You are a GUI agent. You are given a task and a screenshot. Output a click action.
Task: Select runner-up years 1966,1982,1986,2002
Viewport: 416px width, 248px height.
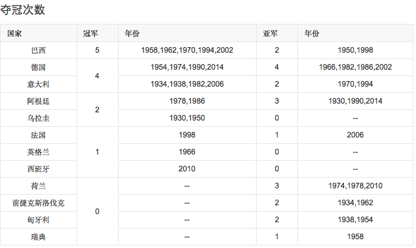355,67
